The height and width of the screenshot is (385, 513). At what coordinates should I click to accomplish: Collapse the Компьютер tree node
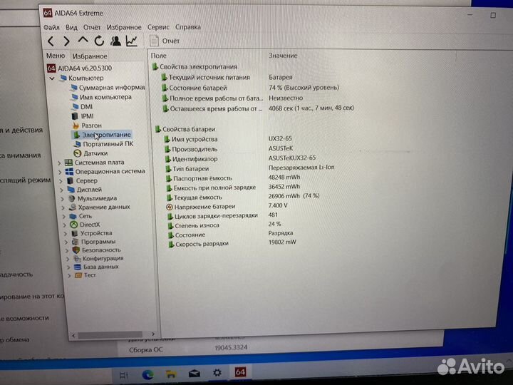click(x=52, y=78)
